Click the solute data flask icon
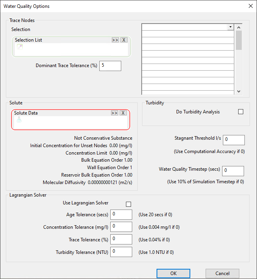This screenshot has height=279, width=257. coord(19,120)
